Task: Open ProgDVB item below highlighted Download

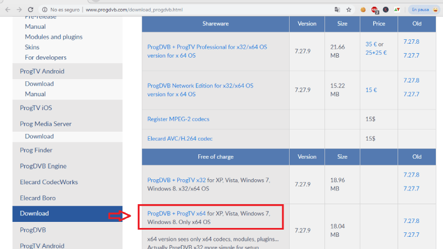Action: point(68,230)
